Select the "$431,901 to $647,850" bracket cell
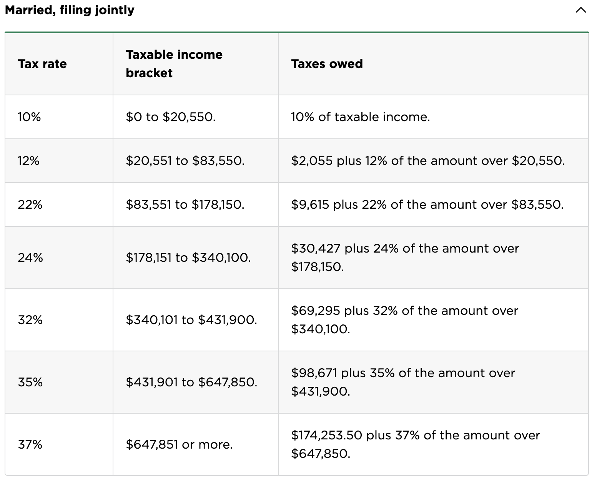 point(191,382)
